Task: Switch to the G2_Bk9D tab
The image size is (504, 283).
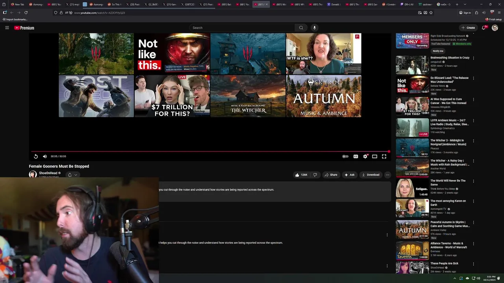Action: point(151,4)
